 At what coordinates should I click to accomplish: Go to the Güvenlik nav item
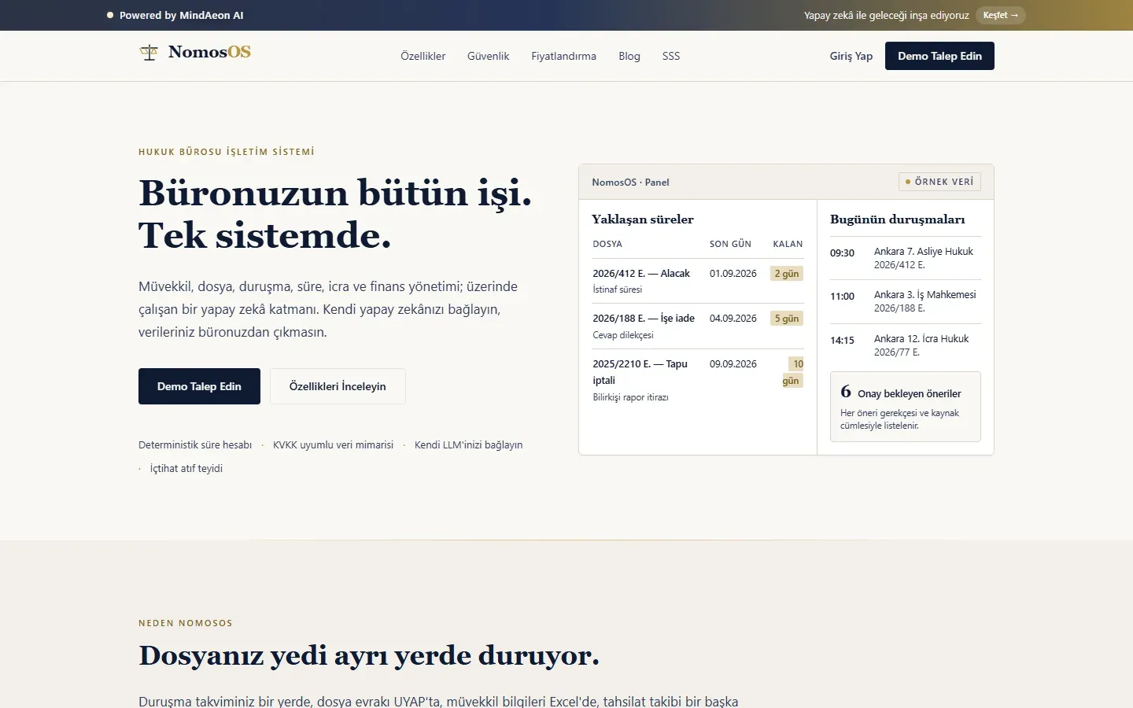tap(489, 56)
